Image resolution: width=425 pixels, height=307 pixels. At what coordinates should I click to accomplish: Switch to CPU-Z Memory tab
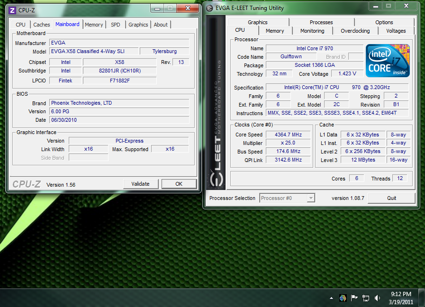point(94,25)
